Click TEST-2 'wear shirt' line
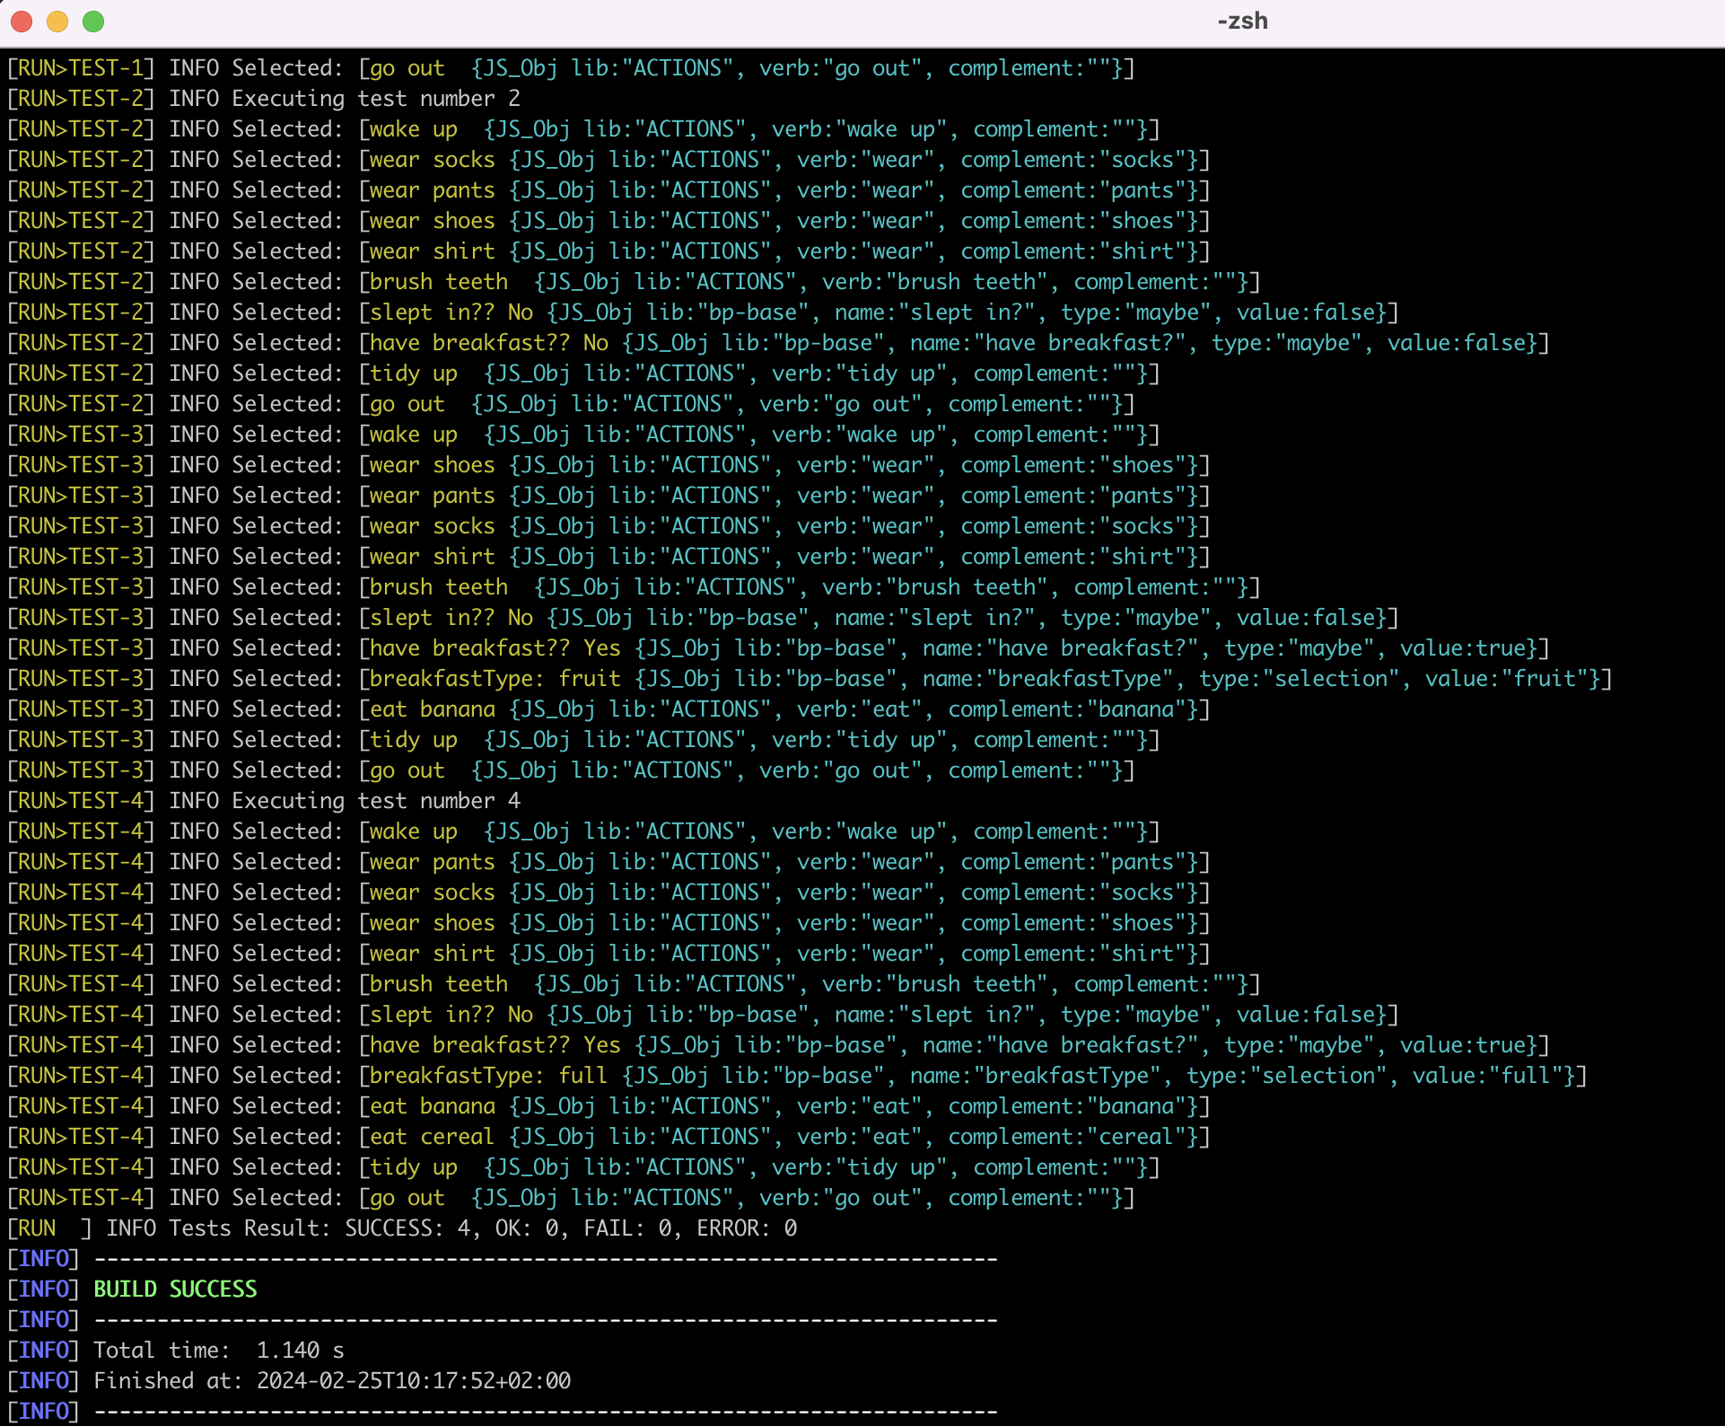 tap(609, 251)
